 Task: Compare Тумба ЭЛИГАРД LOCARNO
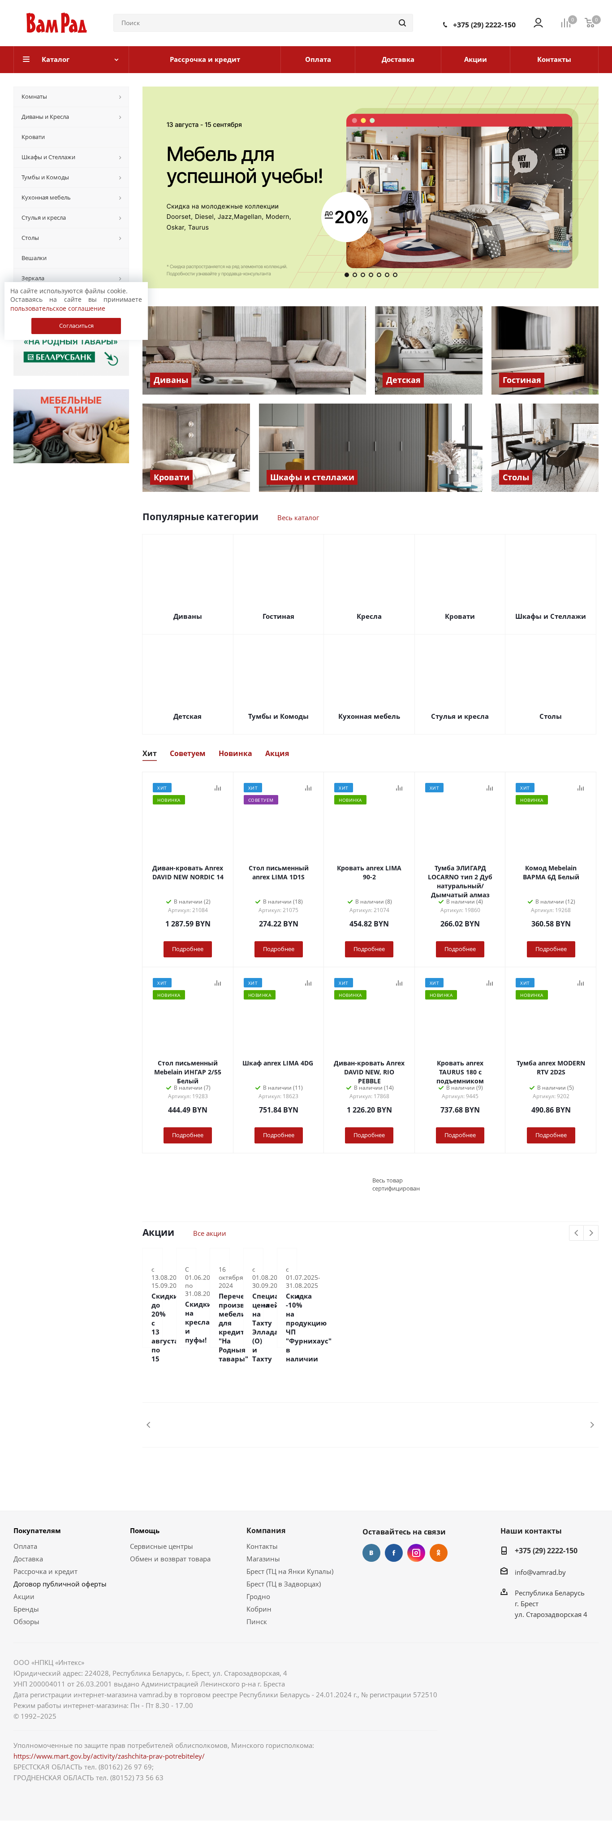[x=490, y=787]
